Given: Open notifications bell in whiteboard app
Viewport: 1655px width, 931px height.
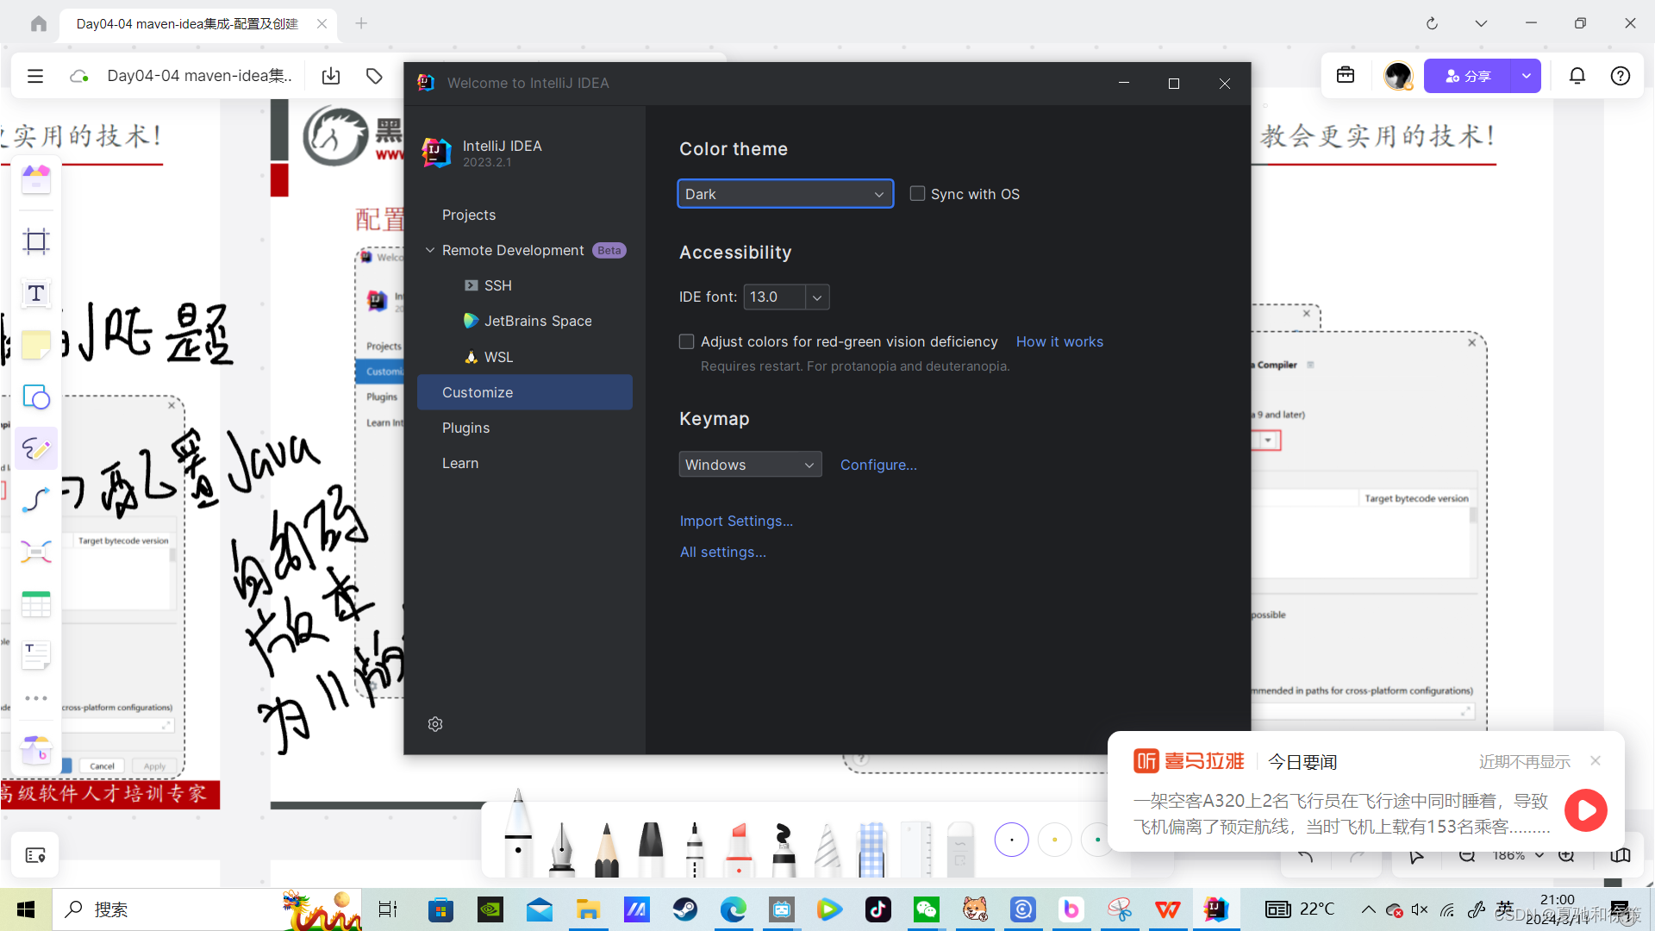Looking at the screenshot, I should pyautogui.click(x=1577, y=76).
